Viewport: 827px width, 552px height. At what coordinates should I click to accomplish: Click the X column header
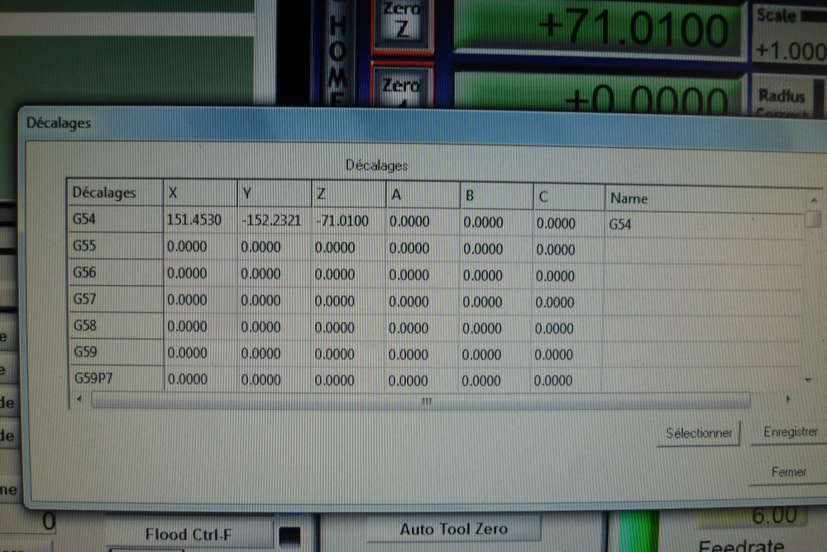pyautogui.click(x=199, y=193)
